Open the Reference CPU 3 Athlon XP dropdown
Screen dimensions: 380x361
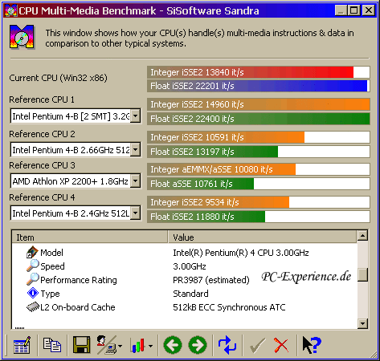(x=136, y=181)
